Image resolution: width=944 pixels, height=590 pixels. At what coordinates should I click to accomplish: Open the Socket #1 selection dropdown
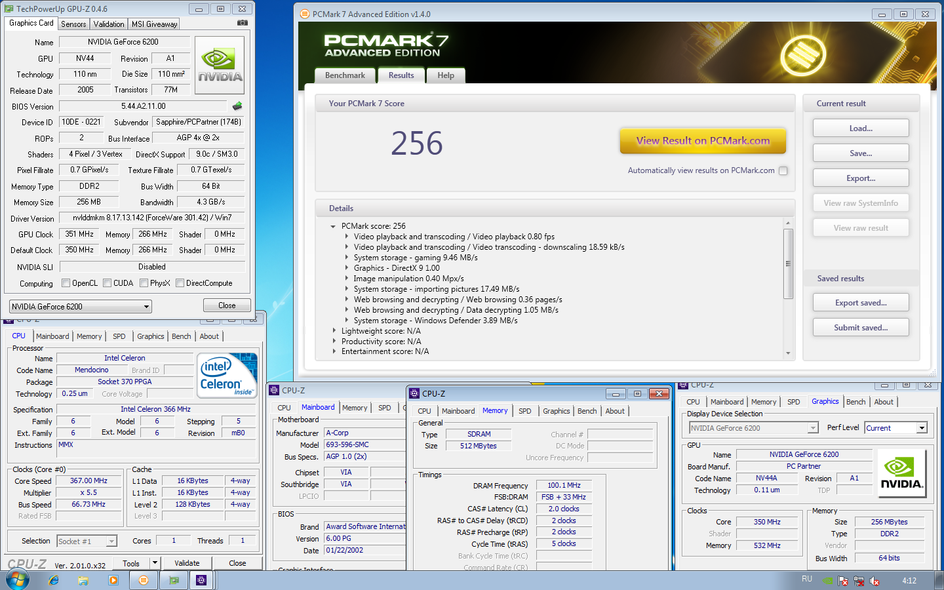pos(87,541)
